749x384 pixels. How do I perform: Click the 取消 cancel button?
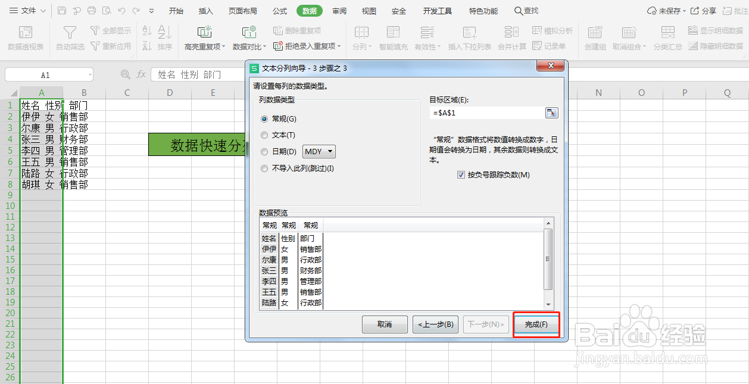(385, 324)
